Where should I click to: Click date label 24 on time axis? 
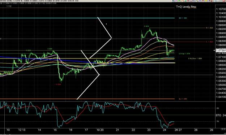(x=165, y=130)
